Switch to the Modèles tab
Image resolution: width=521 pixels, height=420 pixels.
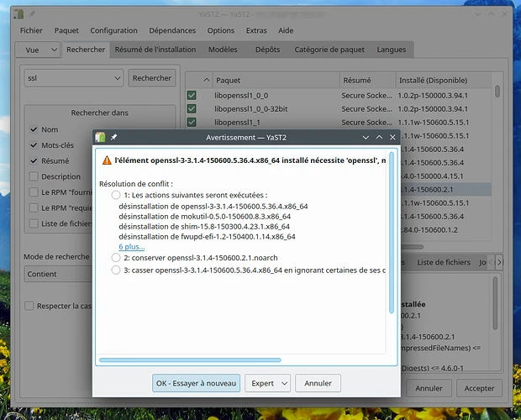[223, 50]
